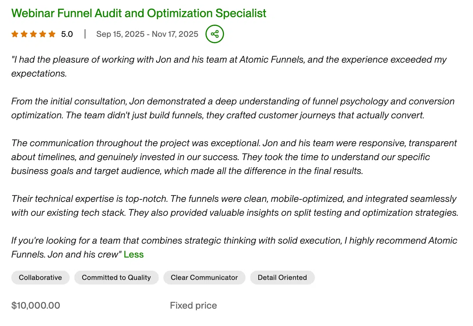Select the Clear Communicator tag
Viewport: 473px width, 326px height.
pos(204,277)
